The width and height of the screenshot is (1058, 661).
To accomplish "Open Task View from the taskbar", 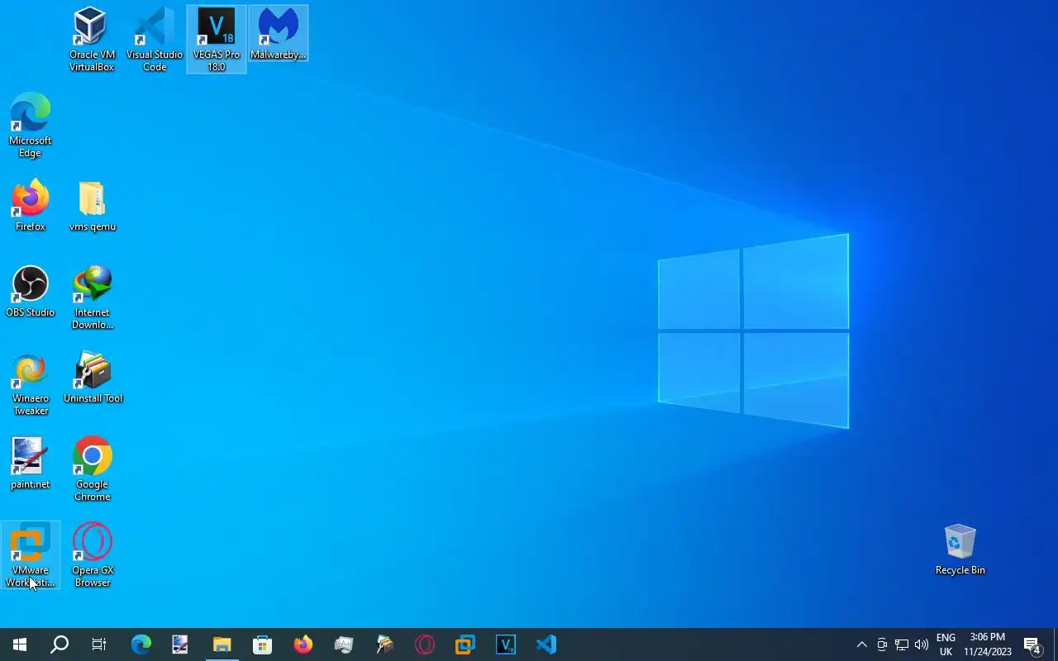I will point(99,644).
